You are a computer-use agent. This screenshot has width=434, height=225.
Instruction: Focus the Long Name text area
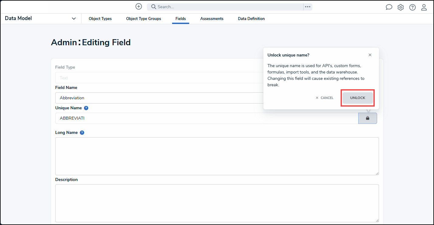[x=217, y=156]
